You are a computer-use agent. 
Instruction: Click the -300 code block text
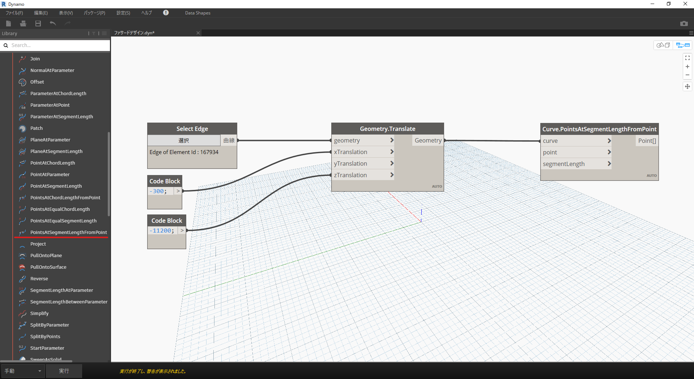point(158,191)
